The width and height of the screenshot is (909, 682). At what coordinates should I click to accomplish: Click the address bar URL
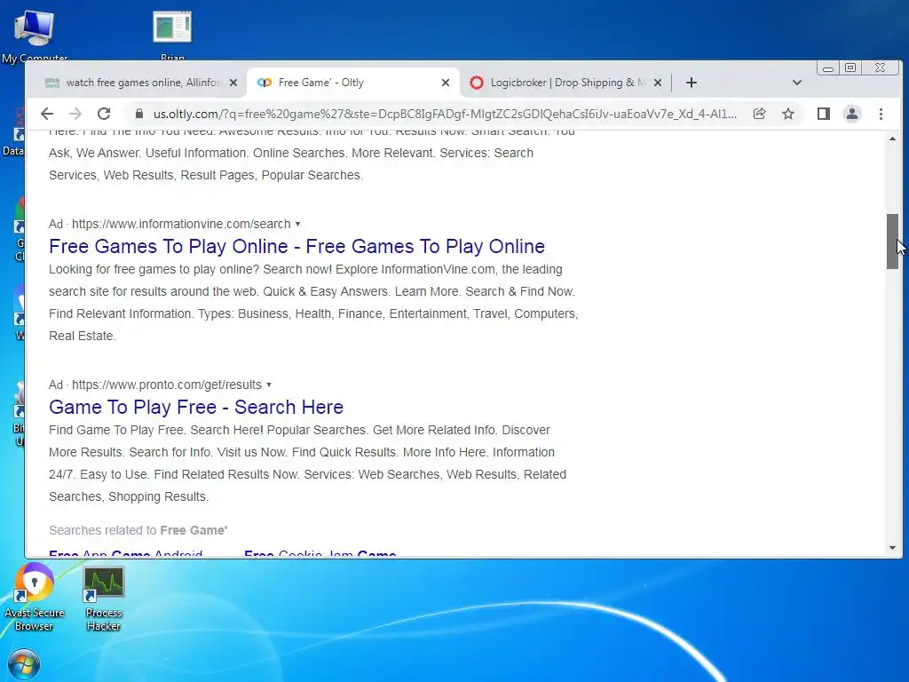pos(445,114)
